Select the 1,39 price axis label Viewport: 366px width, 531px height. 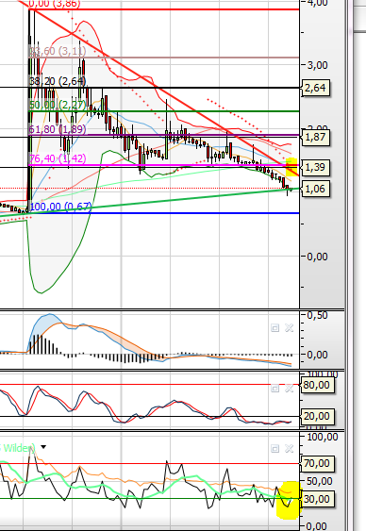point(315,167)
